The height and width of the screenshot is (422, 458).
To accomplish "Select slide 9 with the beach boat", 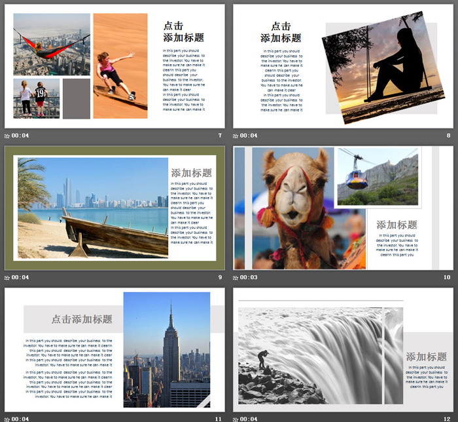I will 114,208.
